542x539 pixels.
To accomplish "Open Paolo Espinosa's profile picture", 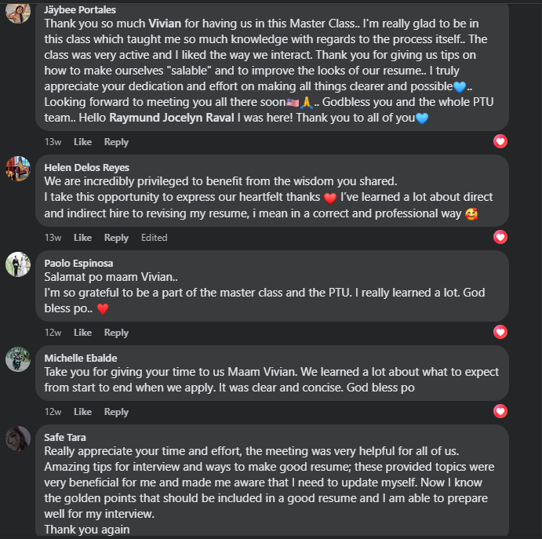I will pyautogui.click(x=18, y=264).
